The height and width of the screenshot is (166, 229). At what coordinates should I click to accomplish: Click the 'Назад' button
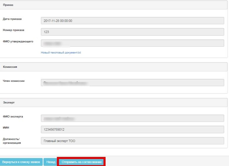[51, 162]
